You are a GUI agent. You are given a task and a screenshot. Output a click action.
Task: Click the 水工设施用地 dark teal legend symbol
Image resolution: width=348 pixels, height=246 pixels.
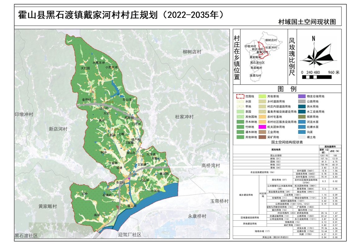(x=302, y=112)
